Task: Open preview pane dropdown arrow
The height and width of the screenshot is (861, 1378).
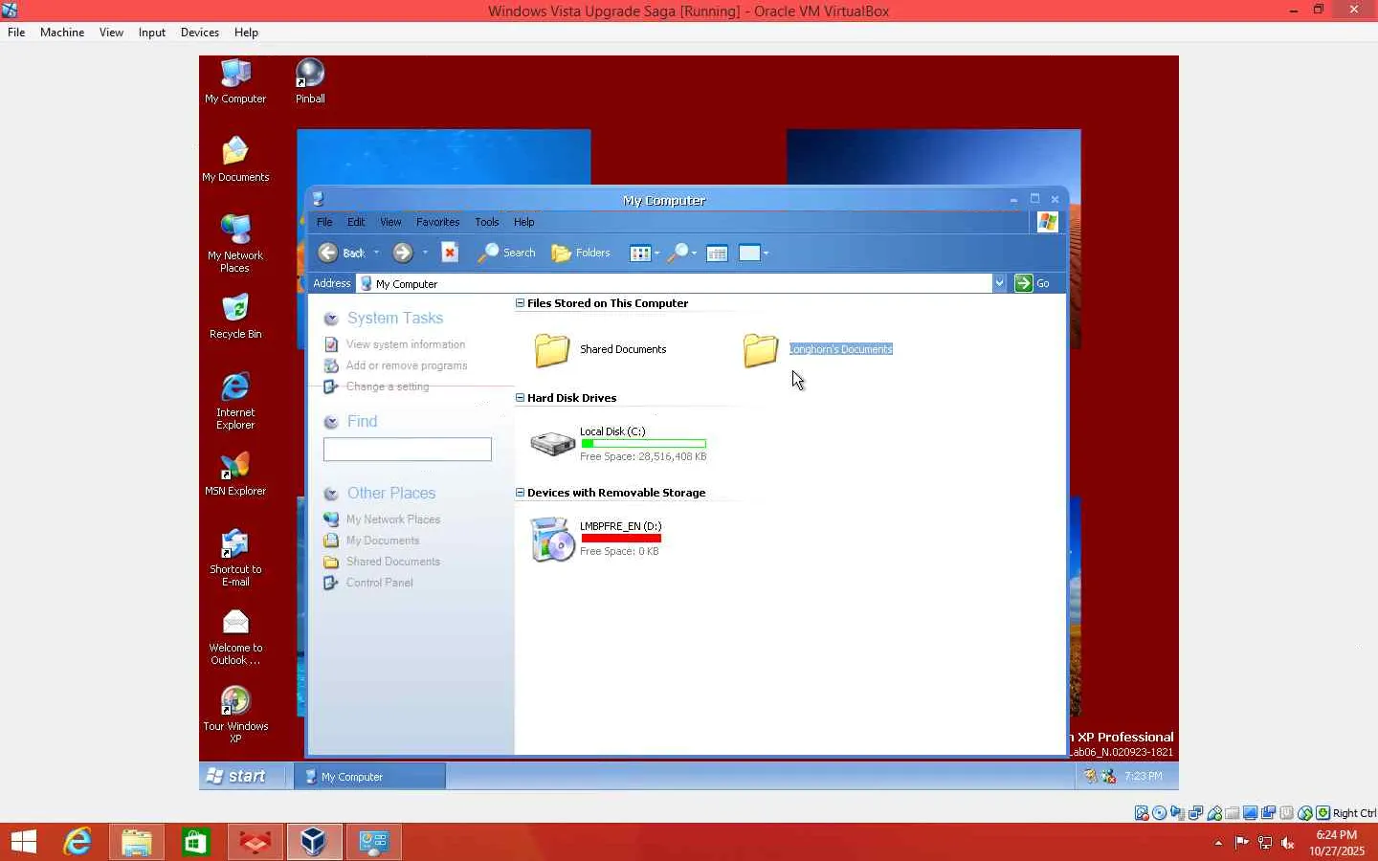Action: tap(766, 254)
